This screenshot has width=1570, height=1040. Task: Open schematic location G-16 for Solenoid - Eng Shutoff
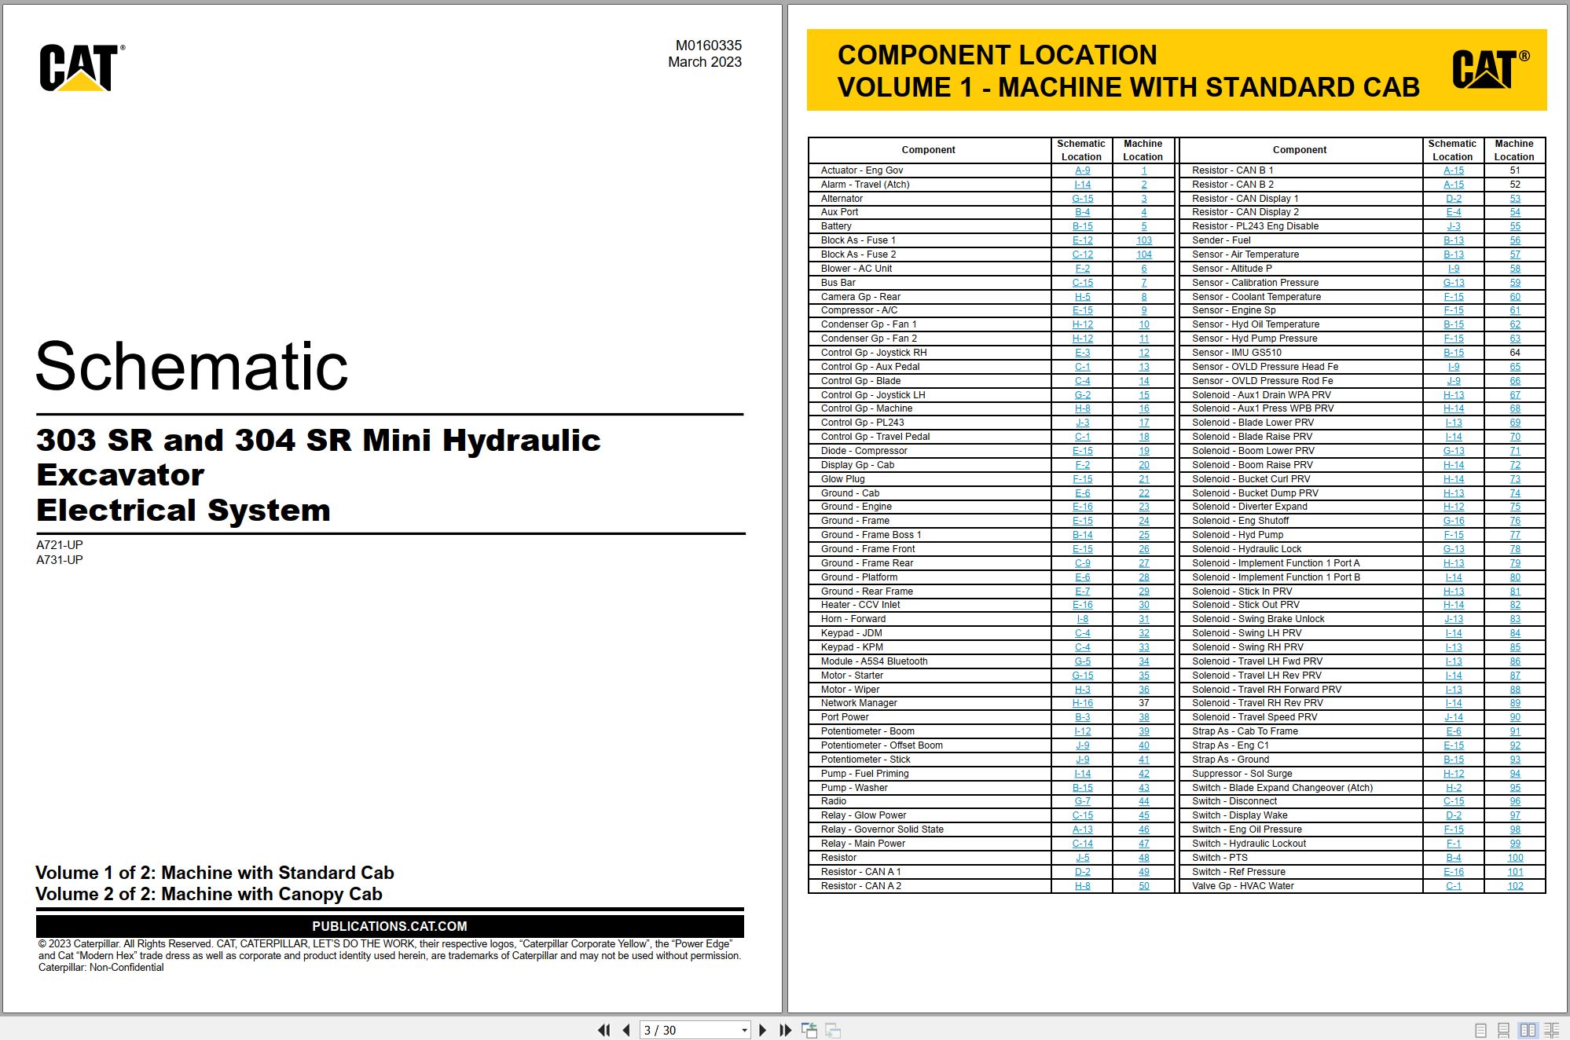click(1454, 521)
